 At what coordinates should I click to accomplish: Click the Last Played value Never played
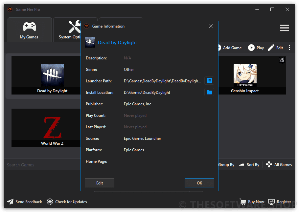click(135, 127)
